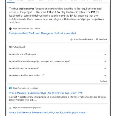The width and height of the screenshot is (116, 116).
Task: Expand 'What does a lead business analyst do?'
Action: [58, 75]
